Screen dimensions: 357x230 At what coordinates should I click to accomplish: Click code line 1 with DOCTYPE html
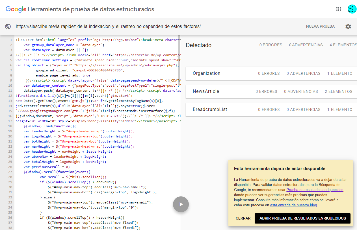tap(98, 40)
